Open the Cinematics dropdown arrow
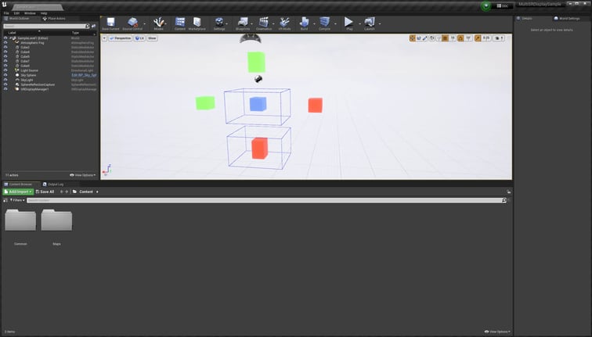This screenshot has height=337, width=592. click(273, 23)
